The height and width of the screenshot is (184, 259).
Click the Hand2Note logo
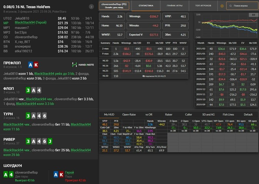[x=83, y=65]
